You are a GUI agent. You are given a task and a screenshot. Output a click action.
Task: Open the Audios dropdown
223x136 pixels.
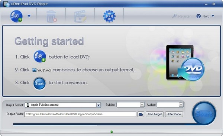[x=170, y=105]
